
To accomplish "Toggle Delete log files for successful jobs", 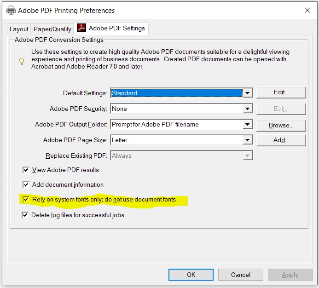I will point(25,215).
